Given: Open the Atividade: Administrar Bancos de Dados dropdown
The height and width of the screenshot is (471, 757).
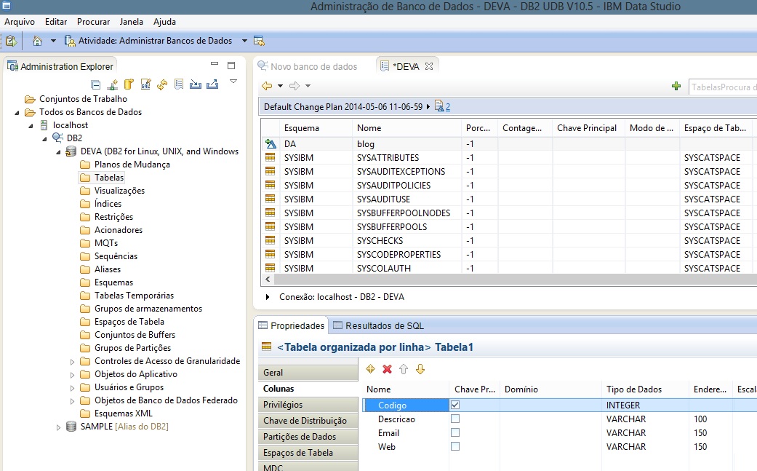Looking at the screenshot, I should click(244, 41).
